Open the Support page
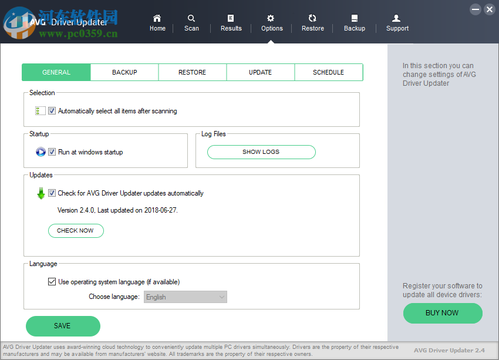The height and width of the screenshot is (360, 499). pos(397,22)
